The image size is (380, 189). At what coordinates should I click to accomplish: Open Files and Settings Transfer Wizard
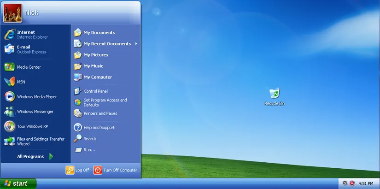pos(35,142)
